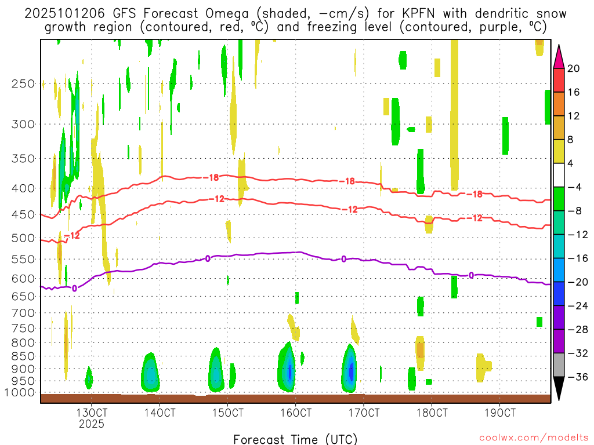594x445 pixels.
Task: Open the coolwx.com/modelts link
Action: [x=534, y=438]
